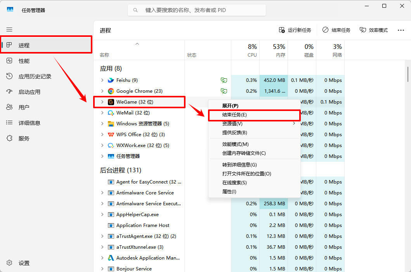Sort by the Disk (磁盘) column header
411x272 pixels.
tap(302, 50)
